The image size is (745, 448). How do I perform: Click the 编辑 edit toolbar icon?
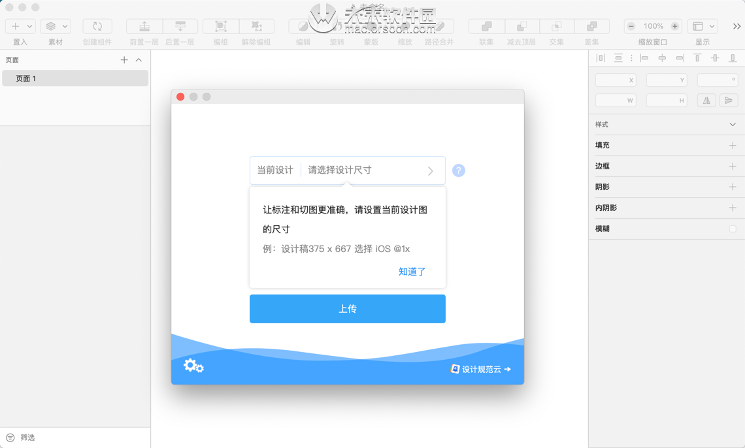[x=303, y=27]
